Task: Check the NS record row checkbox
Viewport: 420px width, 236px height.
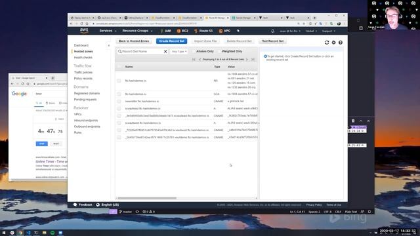Action: (119, 81)
